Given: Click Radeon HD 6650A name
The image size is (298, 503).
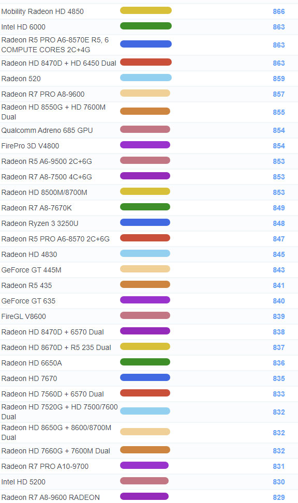Looking at the screenshot, I should (x=32, y=363).
